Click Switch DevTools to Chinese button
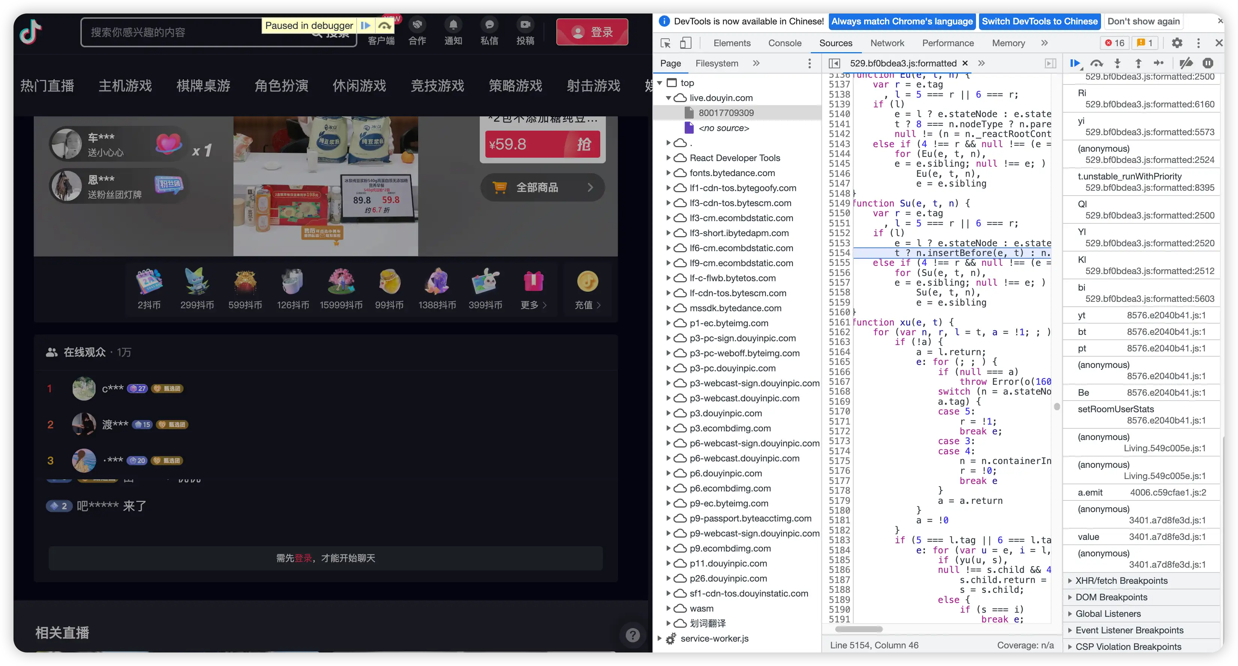The width and height of the screenshot is (1238, 666). tap(1039, 21)
